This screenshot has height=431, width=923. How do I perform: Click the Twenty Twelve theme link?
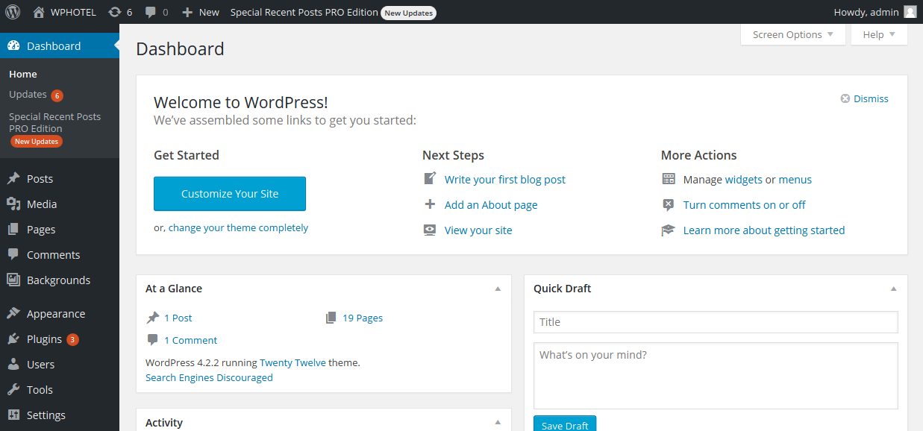[292, 363]
